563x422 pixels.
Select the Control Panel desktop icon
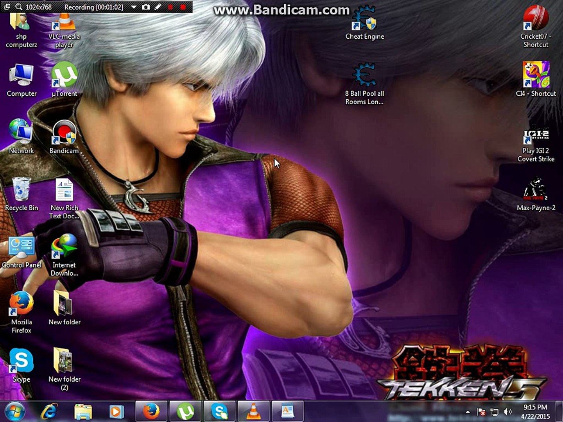pos(22,252)
